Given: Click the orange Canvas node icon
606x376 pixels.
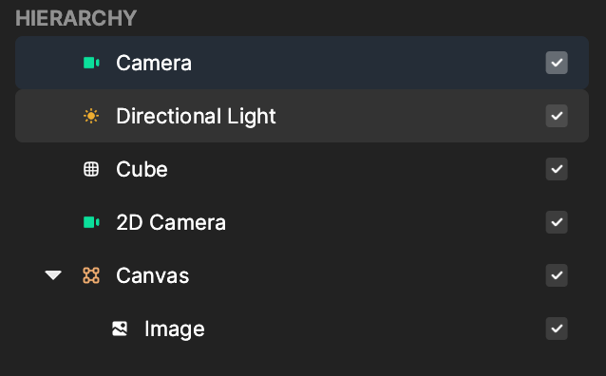Looking at the screenshot, I should click(x=91, y=275).
